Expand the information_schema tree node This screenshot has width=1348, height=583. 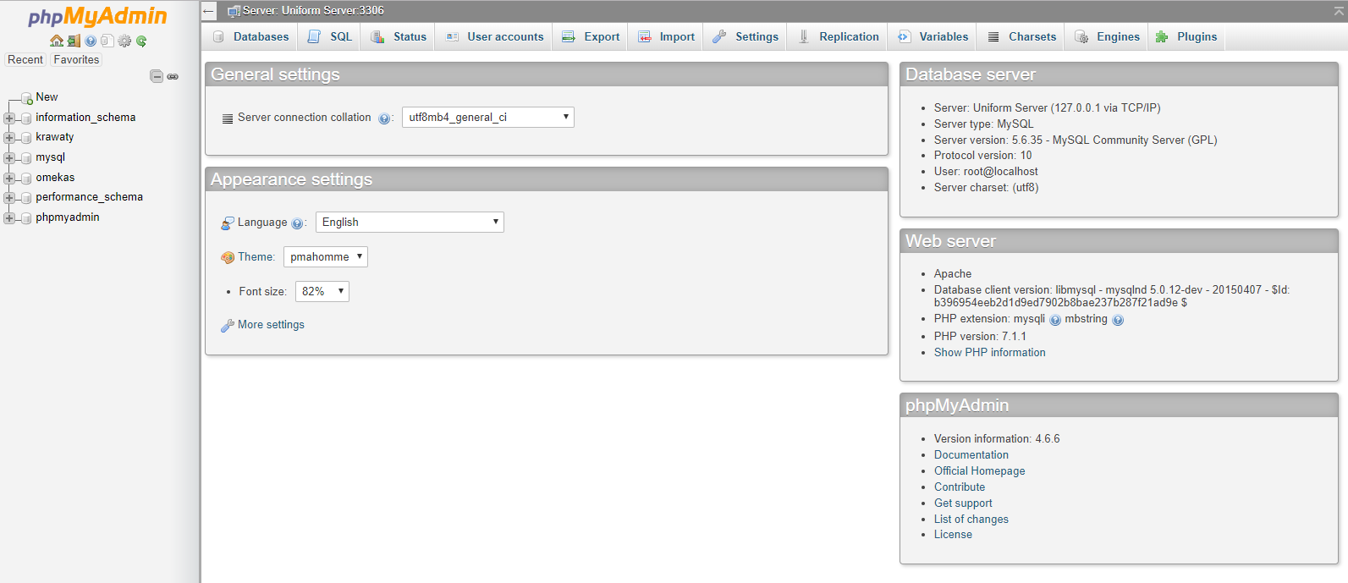tap(9, 118)
